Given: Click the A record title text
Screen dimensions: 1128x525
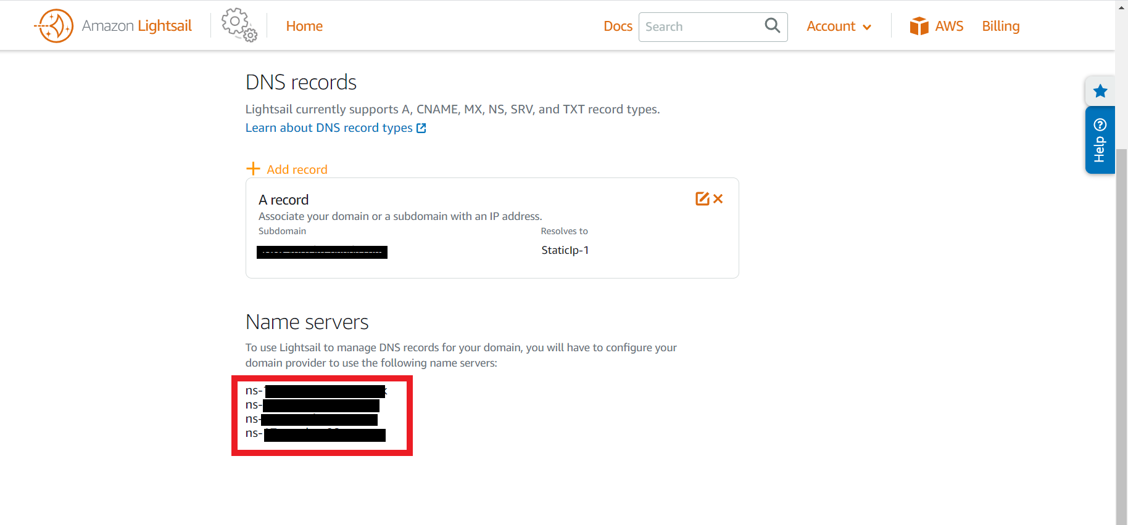Looking at the screenshot, I should [x=283, y=200].
